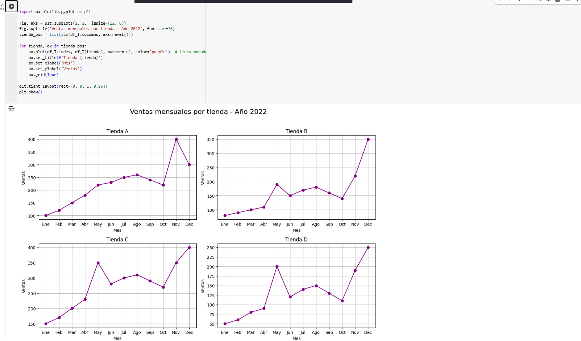581x341 pixels.
Task: Click the plt.tight_layout code line
Action: [63, 86]
